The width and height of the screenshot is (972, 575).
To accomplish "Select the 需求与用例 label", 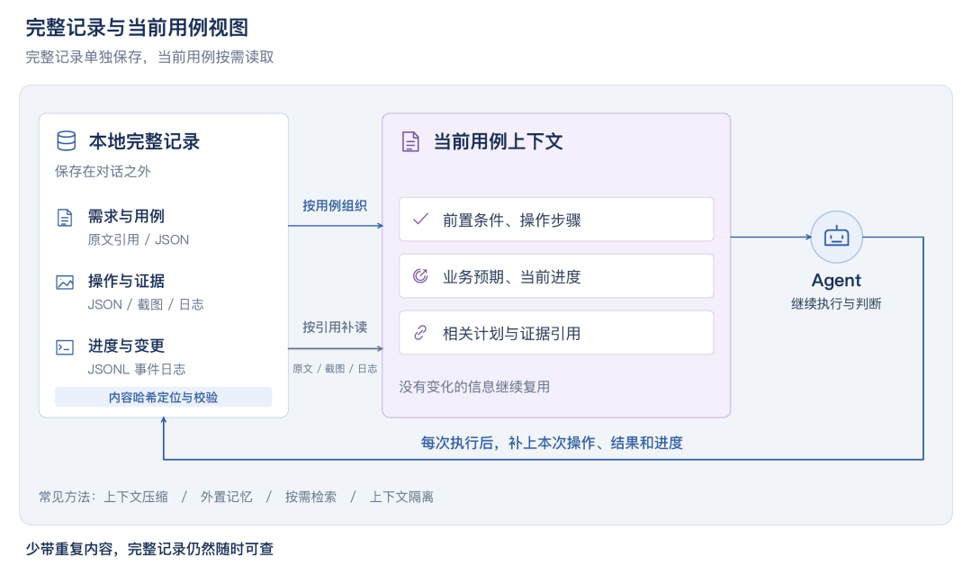I will tap(126, 216).
